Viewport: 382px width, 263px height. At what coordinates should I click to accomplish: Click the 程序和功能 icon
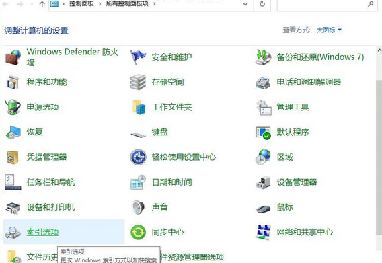point(13,82)
